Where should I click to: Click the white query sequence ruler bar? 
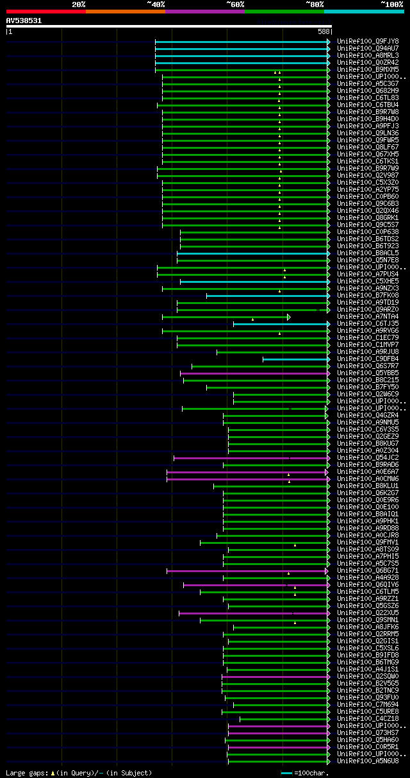[169, 26]
